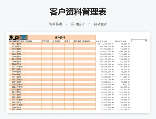Select the recent amount ¥245,400.00
The image size is (156, 119).
click(x=124, y=95)
